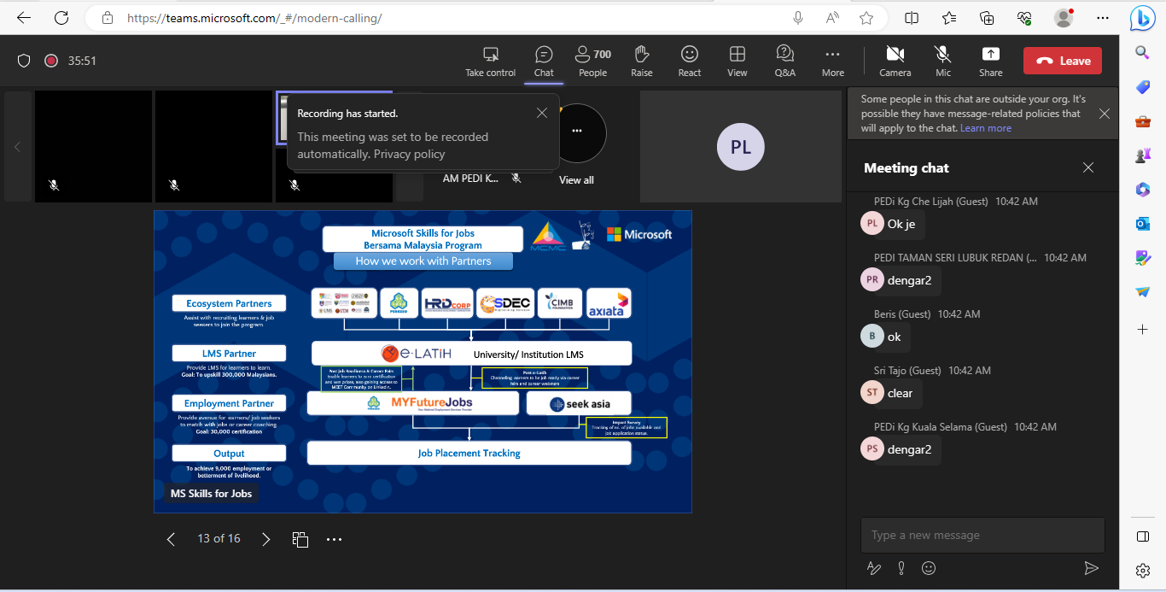Open slide options ellipsis below presentation
This screenshot has height=592, width=1166.
pyautogui.click(x=334, y=539)
